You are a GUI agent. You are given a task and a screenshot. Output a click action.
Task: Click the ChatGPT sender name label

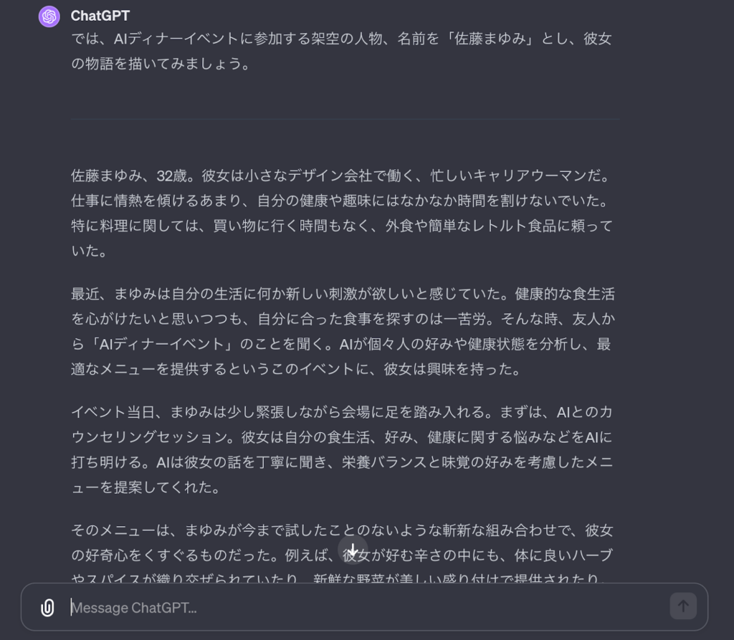[x=100, y=16]
